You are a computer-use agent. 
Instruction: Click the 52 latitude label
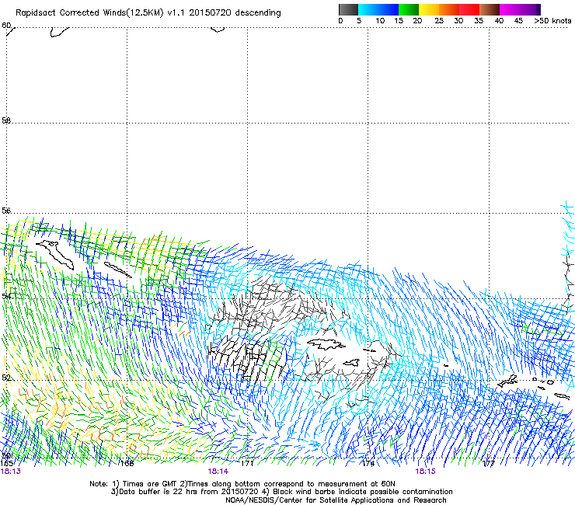coord(6,378)
